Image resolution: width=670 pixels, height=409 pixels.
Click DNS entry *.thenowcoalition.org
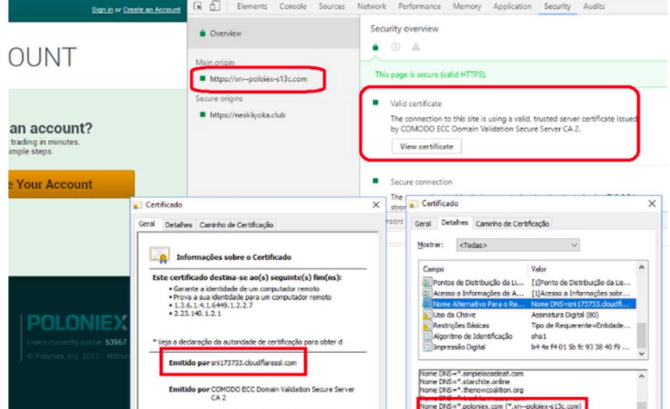pos(472,390)
